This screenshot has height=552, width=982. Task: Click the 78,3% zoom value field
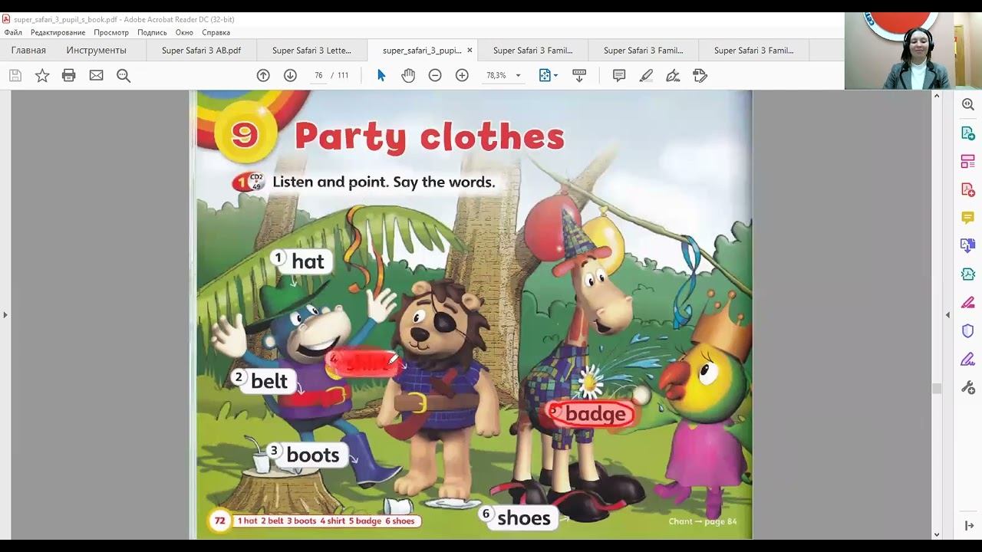coord(496,75)
